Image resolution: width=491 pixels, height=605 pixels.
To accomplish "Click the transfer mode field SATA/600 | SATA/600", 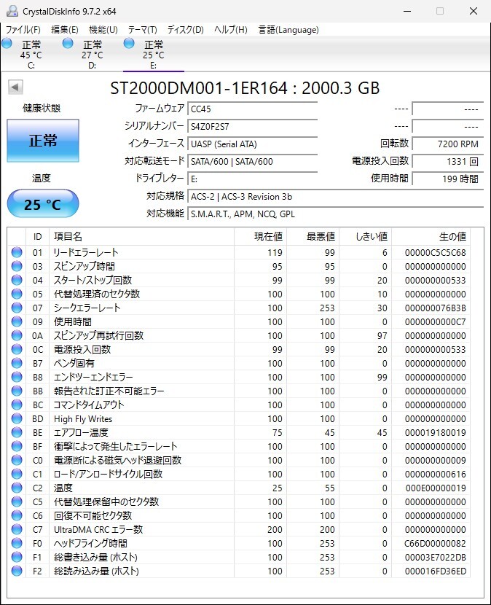I will (x=252, y=161).
